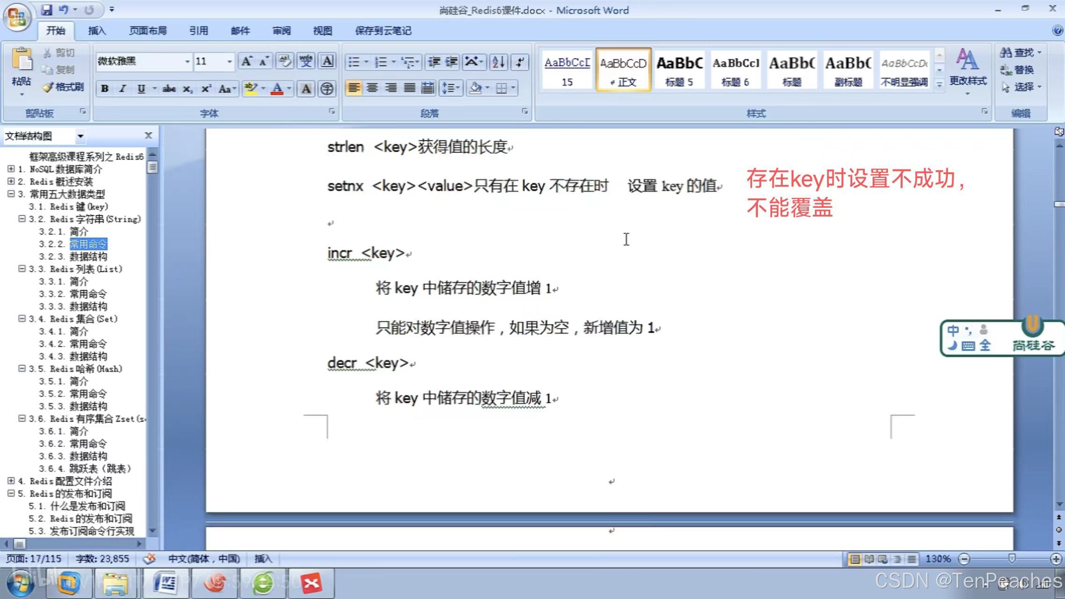Toggle italic formatting
The image size is (1065, 599).
coord(123,88)
